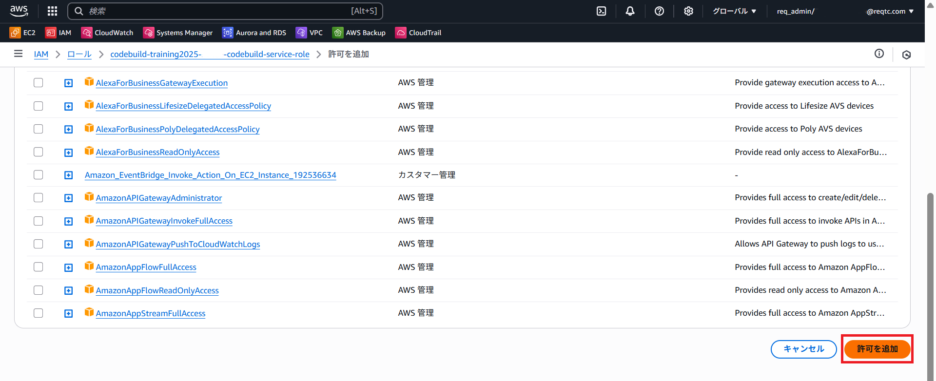Click the 許可を追加 button
This screenshot has height=381, width=936.
(x=877, y=349)
